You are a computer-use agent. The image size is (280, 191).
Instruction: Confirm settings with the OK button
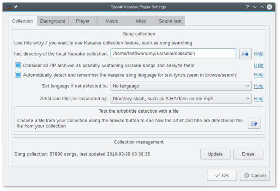[x=222, y=175]
